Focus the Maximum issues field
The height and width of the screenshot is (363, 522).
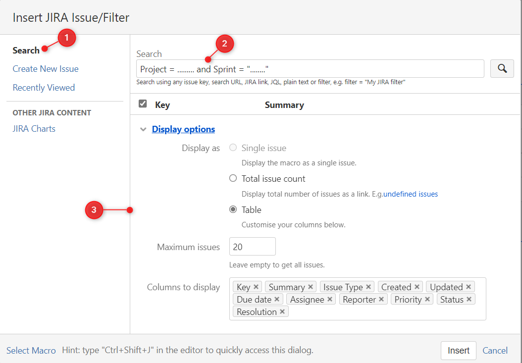click(253, 247)
